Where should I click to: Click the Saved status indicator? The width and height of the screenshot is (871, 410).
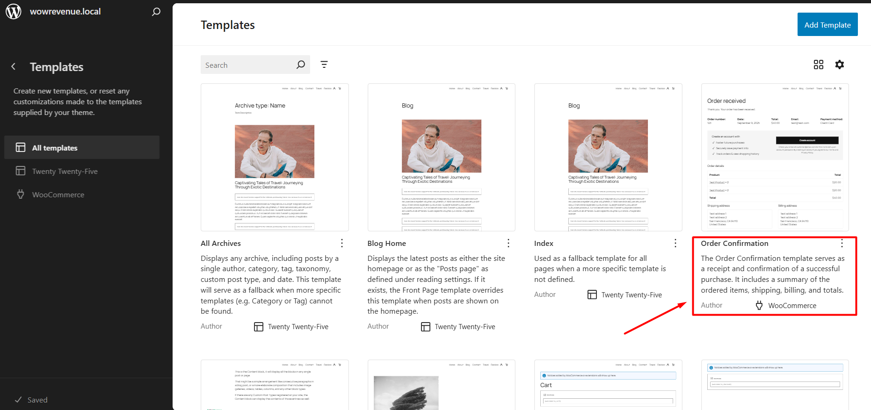click(31, 400)
